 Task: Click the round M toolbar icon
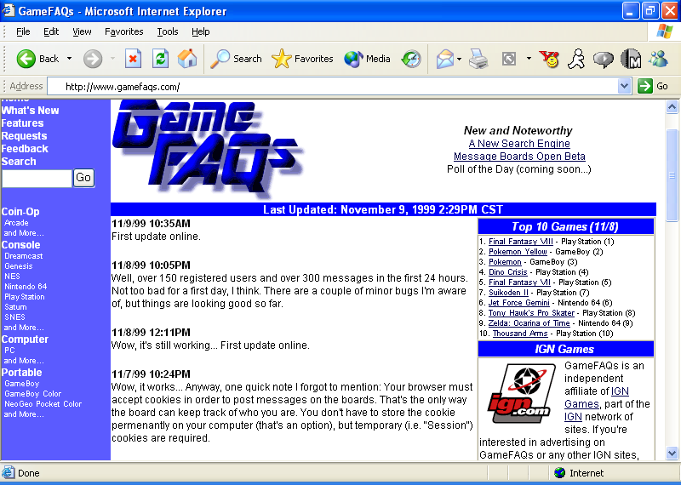pyautogui.click(x=631, y=59)
